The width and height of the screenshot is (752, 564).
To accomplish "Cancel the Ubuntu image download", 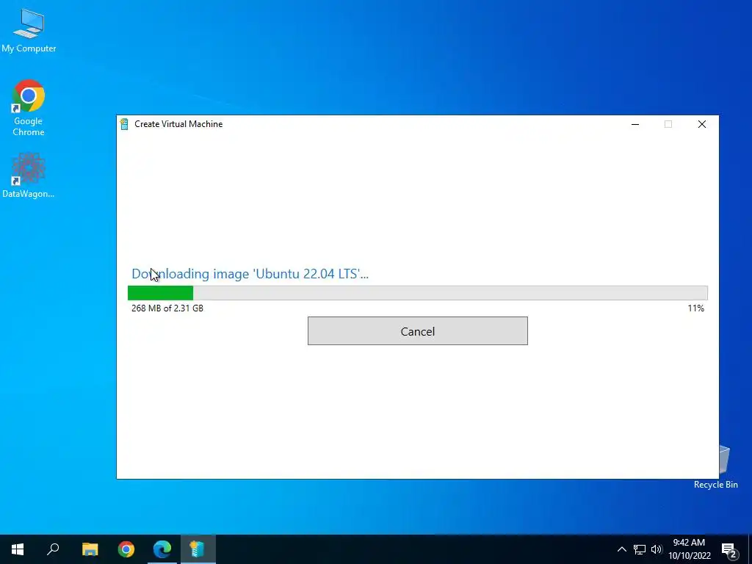I will point(417,331).
